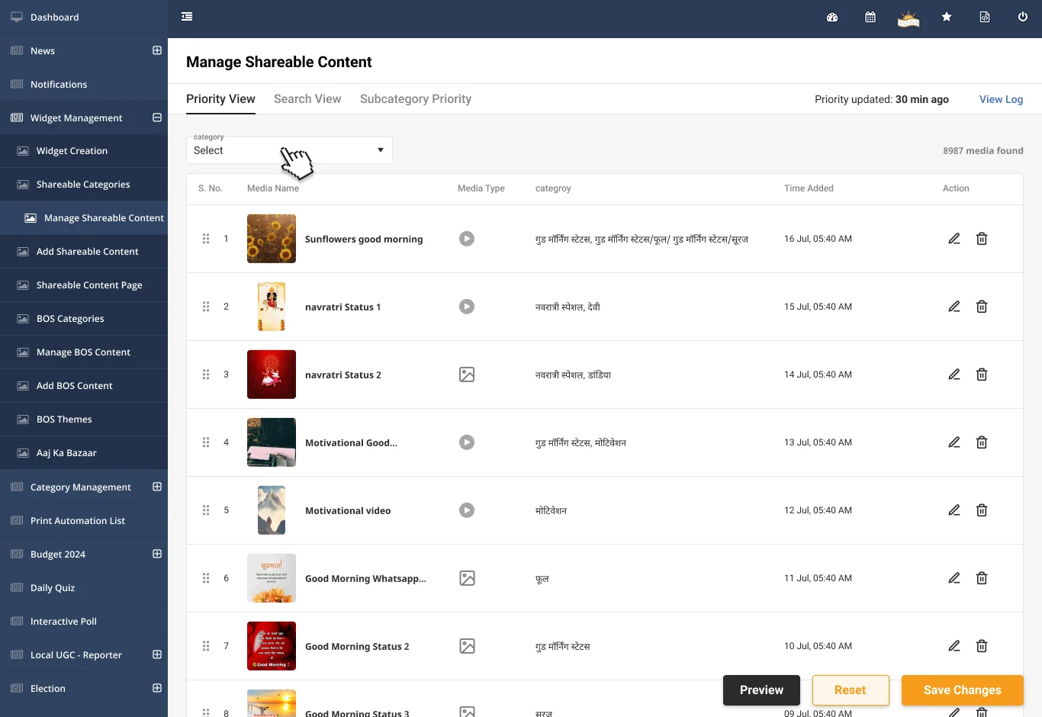The height and width of the screenshot is (717, 1042).
Task: Click the star favorites icon
Action: pos(947,17)
